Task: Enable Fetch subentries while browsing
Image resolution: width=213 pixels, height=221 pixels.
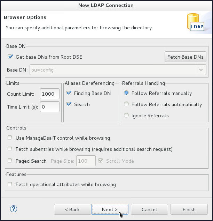Action: coord(10,149)
